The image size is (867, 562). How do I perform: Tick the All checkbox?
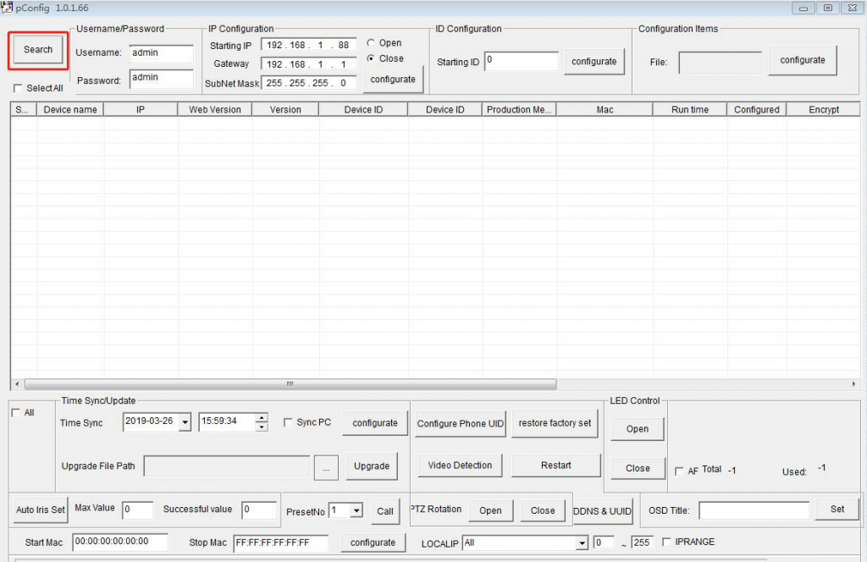[x=16, y=413]
